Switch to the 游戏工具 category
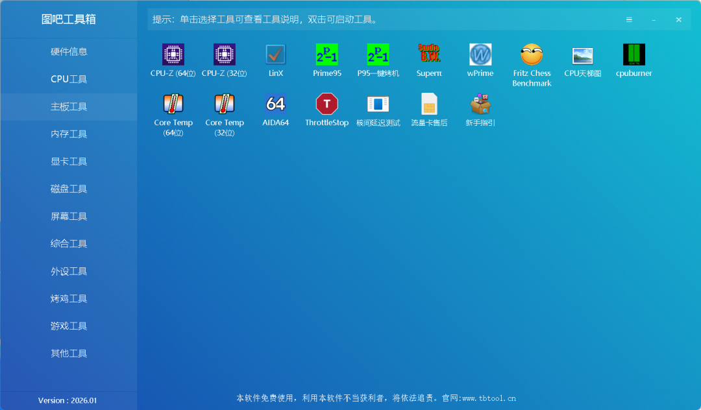Screen dimensions: 701x410 pos(69,326)
